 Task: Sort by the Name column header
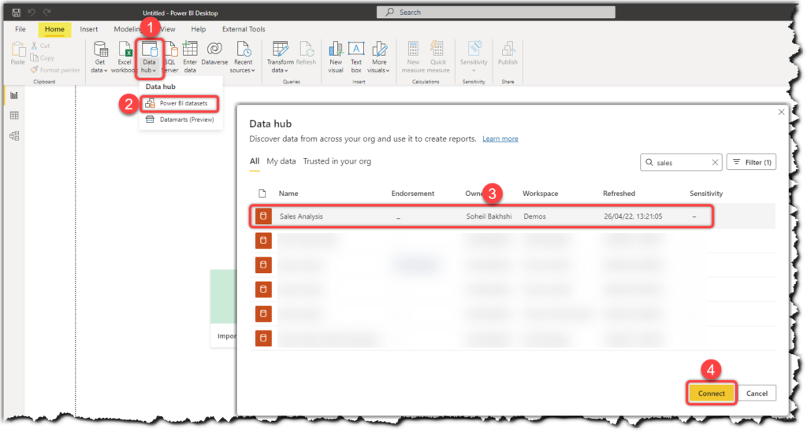click(288, 194)
